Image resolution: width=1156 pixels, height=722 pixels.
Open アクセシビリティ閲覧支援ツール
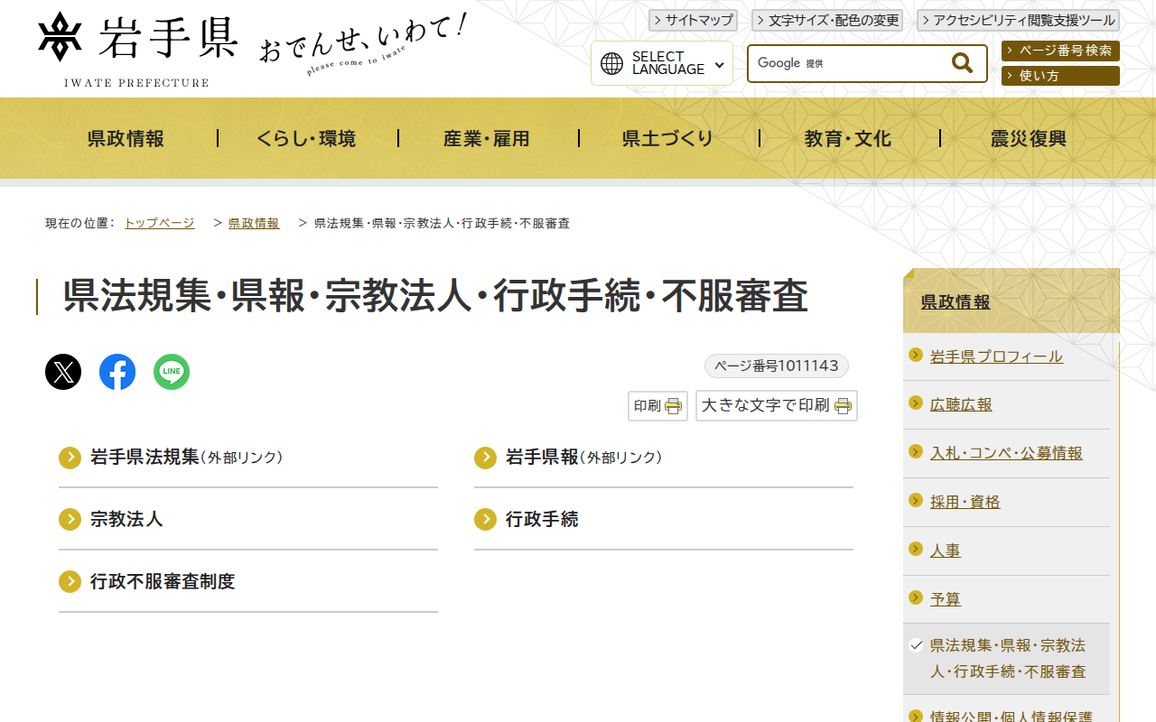coord(1018,20)
